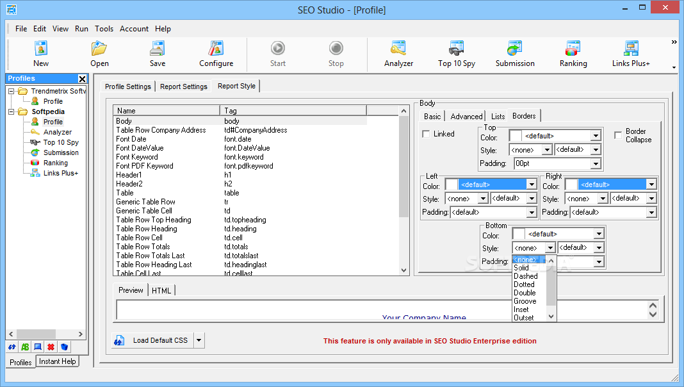The image size is (684, 387).
Task: Open the Left Padding dropdown
Action: (x=532, y=213)
